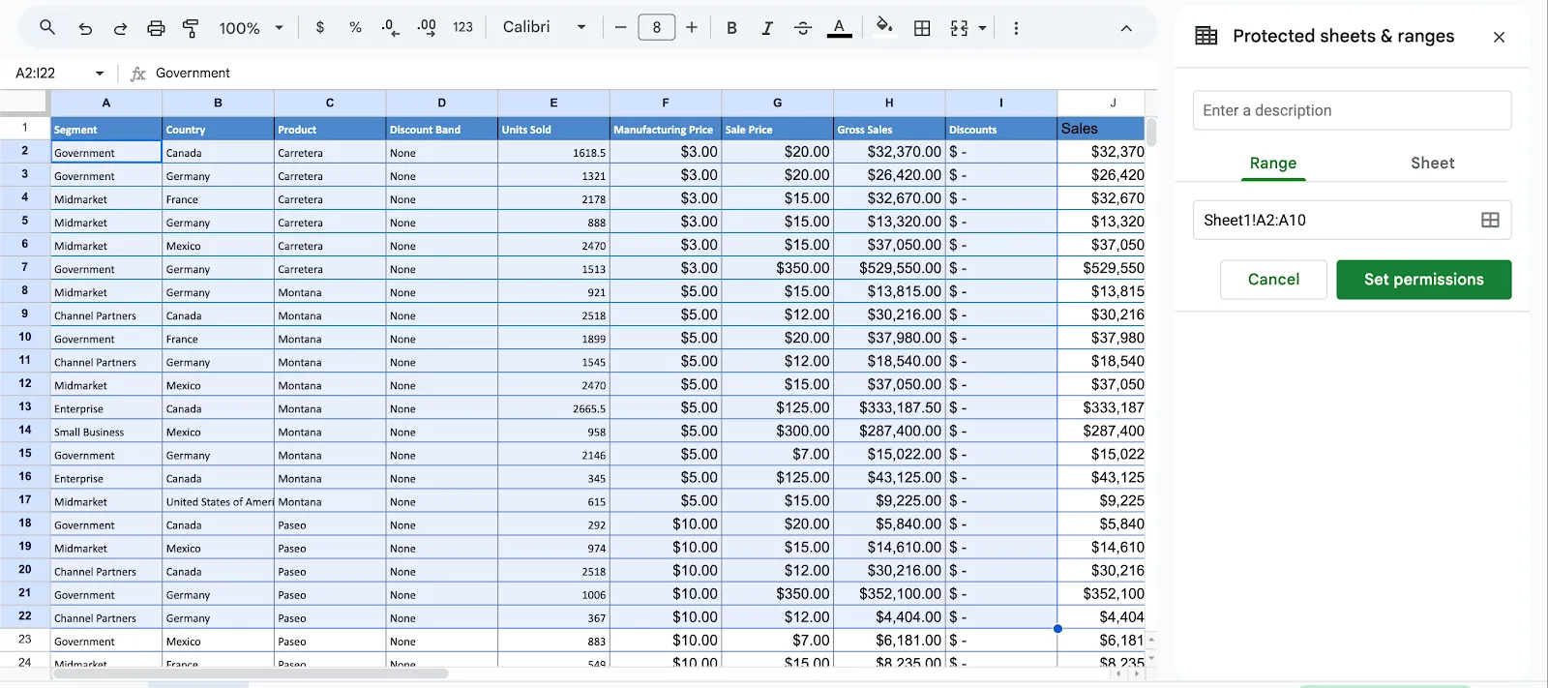1548x688 pixels.
Task: Undo the last action
Action: 85,28
